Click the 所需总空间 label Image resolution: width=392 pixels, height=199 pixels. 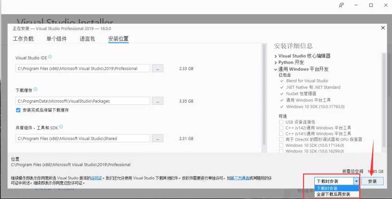[352, 172]
